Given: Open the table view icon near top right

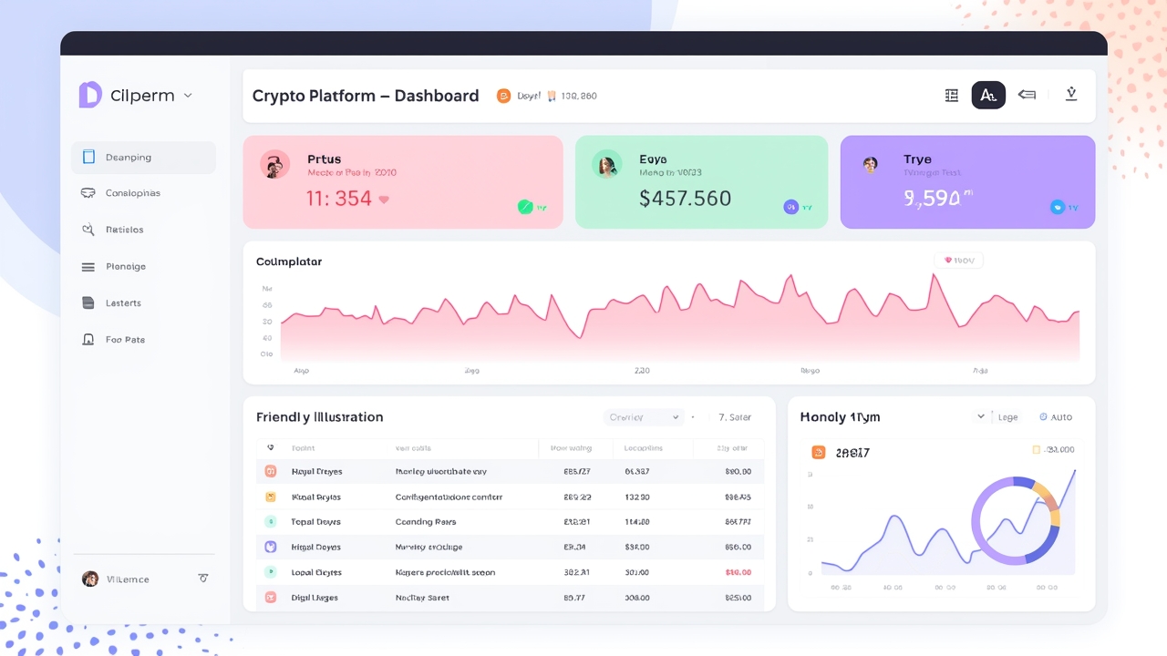Looking at the screenshot, I should click(951, 95).
